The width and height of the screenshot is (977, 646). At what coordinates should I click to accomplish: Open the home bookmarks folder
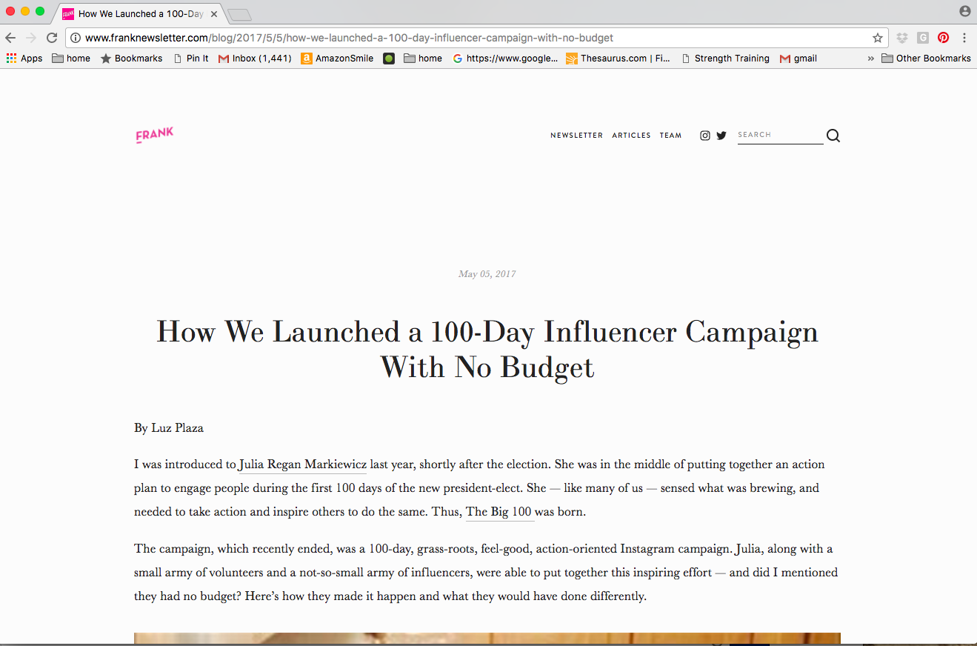[70, 58]
